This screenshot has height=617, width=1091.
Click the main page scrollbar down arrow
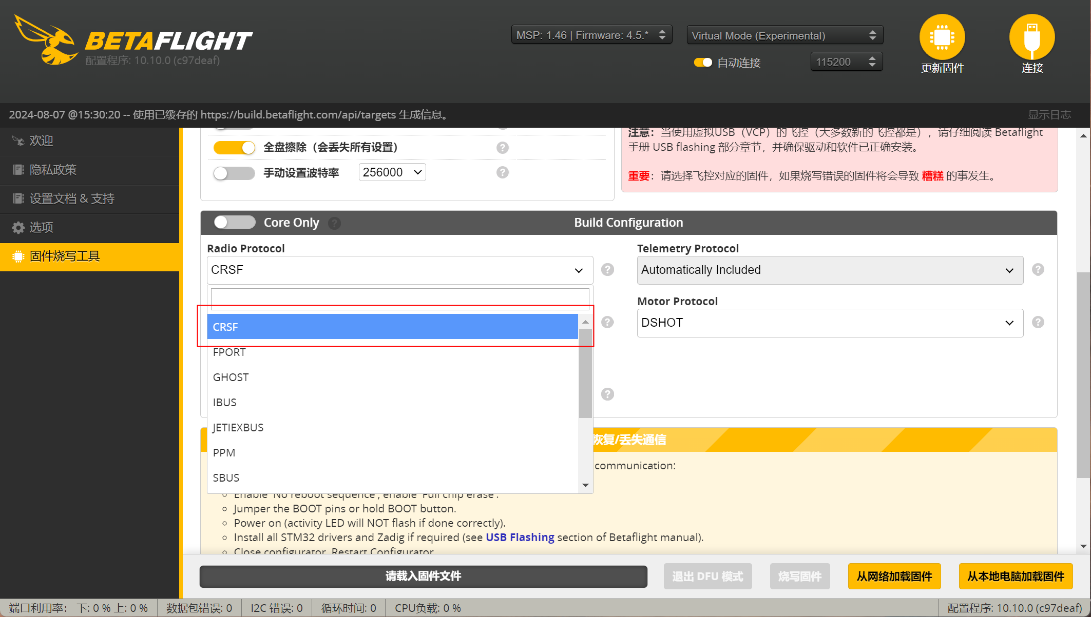tap(1083, 547)
